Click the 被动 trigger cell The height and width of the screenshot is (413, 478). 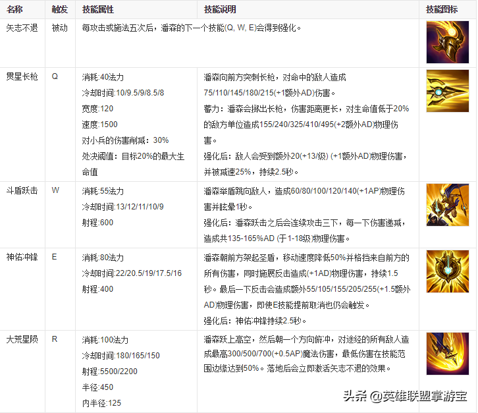pyautogui.click(x=59, y=28)
